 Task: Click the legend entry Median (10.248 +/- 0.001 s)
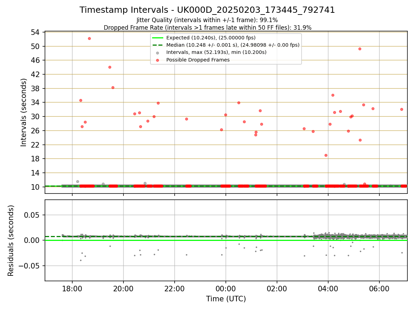[233, 45]
